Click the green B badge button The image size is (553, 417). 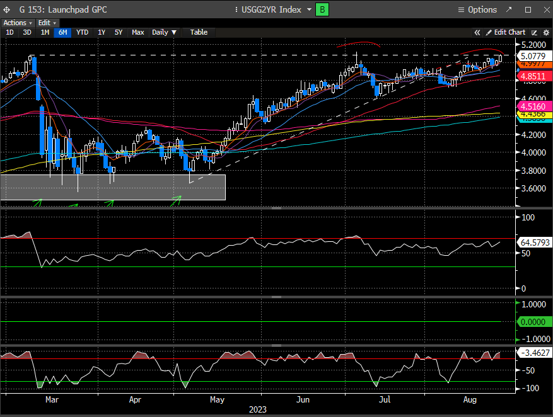pos(322,9)
